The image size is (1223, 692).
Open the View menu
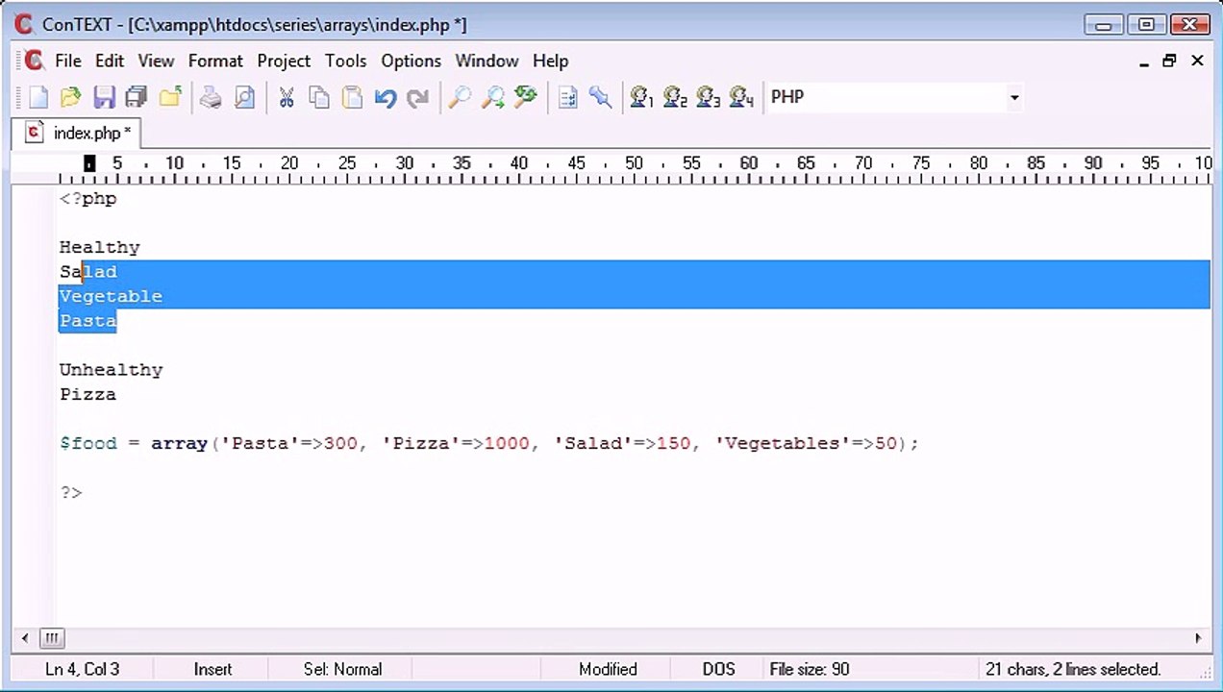pos(156,61)
